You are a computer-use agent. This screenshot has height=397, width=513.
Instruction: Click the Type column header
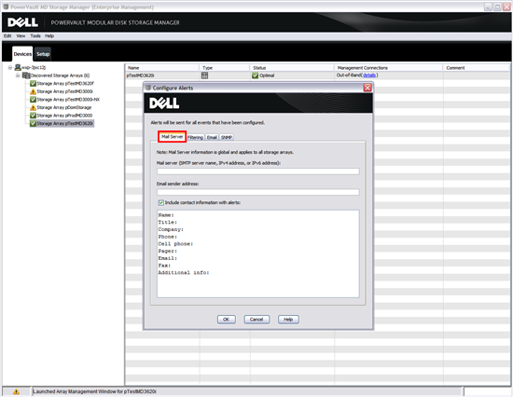[225, 68]
